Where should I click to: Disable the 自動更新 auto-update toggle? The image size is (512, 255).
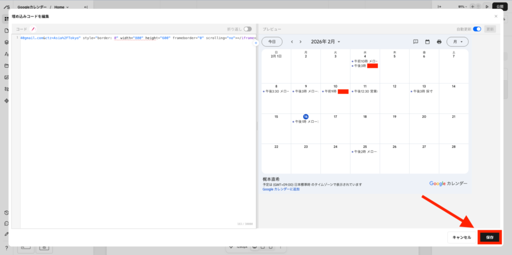coord(477,29)
